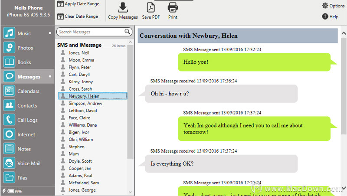
Task: Click the search magnifier icon
Action: click(127, 32)
